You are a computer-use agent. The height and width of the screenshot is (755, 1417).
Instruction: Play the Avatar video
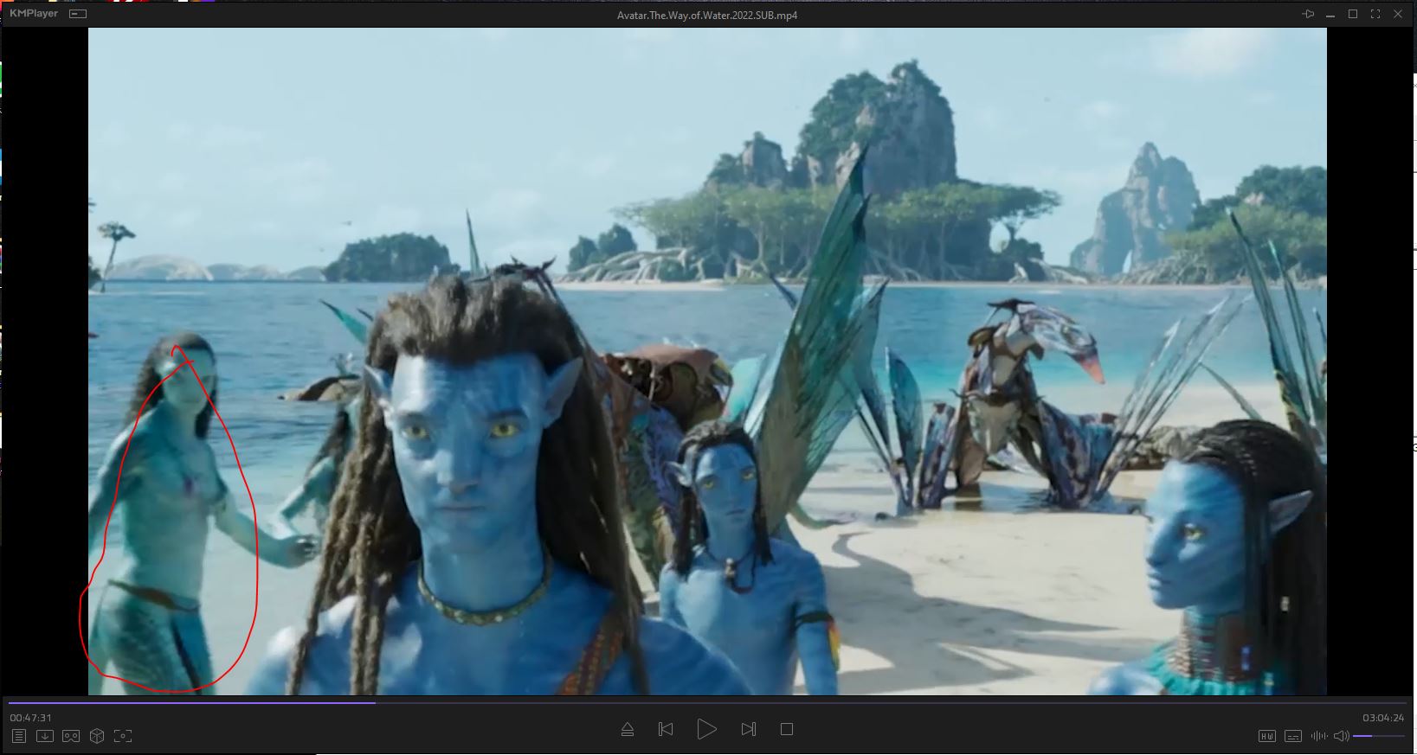[x=706, y=729]
